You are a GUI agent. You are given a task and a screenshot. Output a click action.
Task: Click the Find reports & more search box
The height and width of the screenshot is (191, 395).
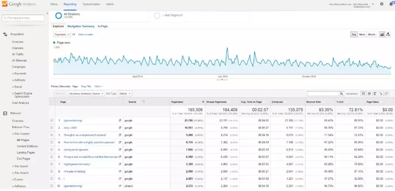click(23, 18)
